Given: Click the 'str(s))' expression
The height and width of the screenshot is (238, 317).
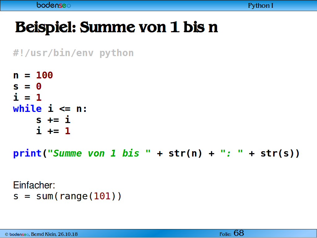Looking at the screenshot, I should 280,153.
